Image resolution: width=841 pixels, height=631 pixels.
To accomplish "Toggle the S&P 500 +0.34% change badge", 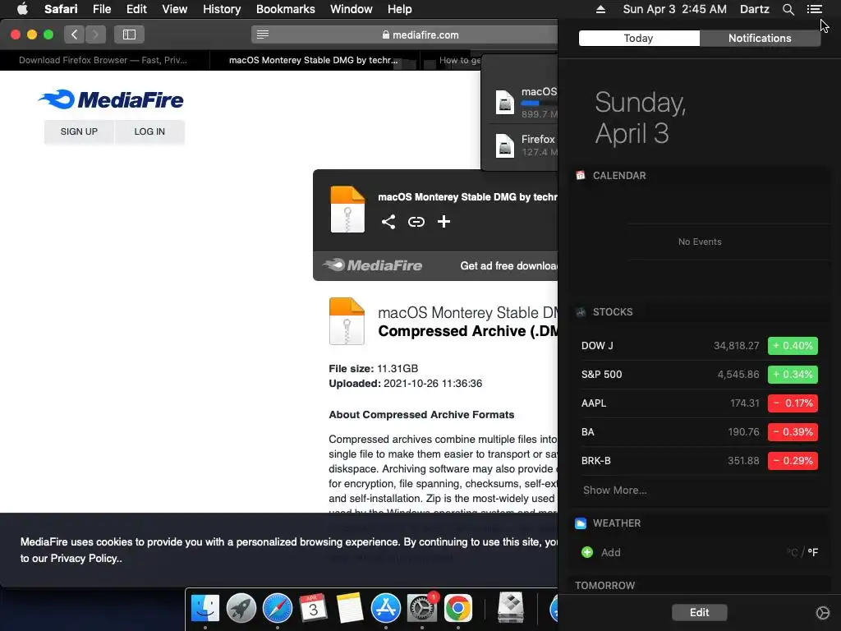I will (793, 375).
